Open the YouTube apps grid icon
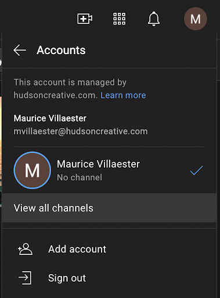This screenshot has height=298, width=220. pyautogui.click(x=119, y=19)
